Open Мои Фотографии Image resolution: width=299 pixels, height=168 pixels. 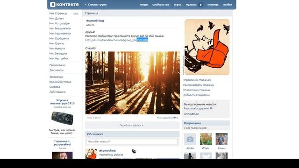pos(60,23)
